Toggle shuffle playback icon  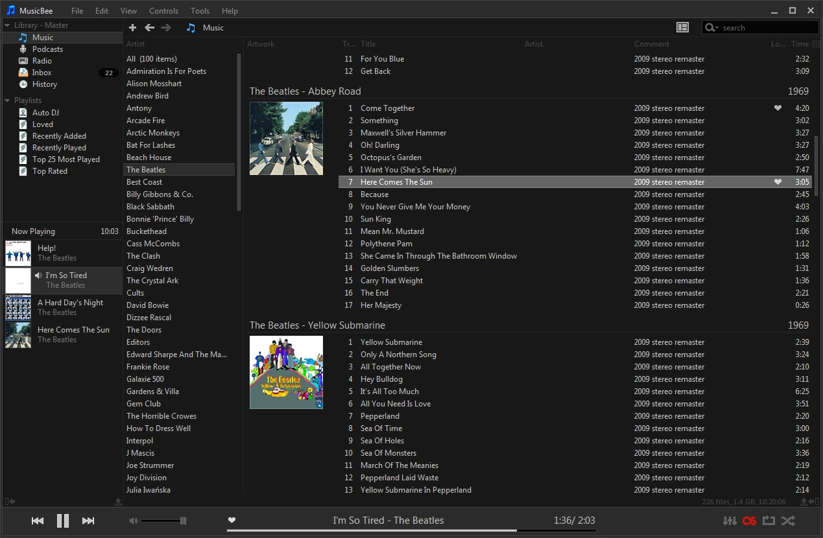(x=788, y=520)
